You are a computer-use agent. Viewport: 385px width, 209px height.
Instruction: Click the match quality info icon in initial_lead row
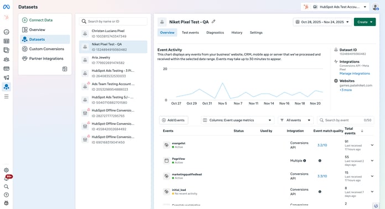point(320,191)
